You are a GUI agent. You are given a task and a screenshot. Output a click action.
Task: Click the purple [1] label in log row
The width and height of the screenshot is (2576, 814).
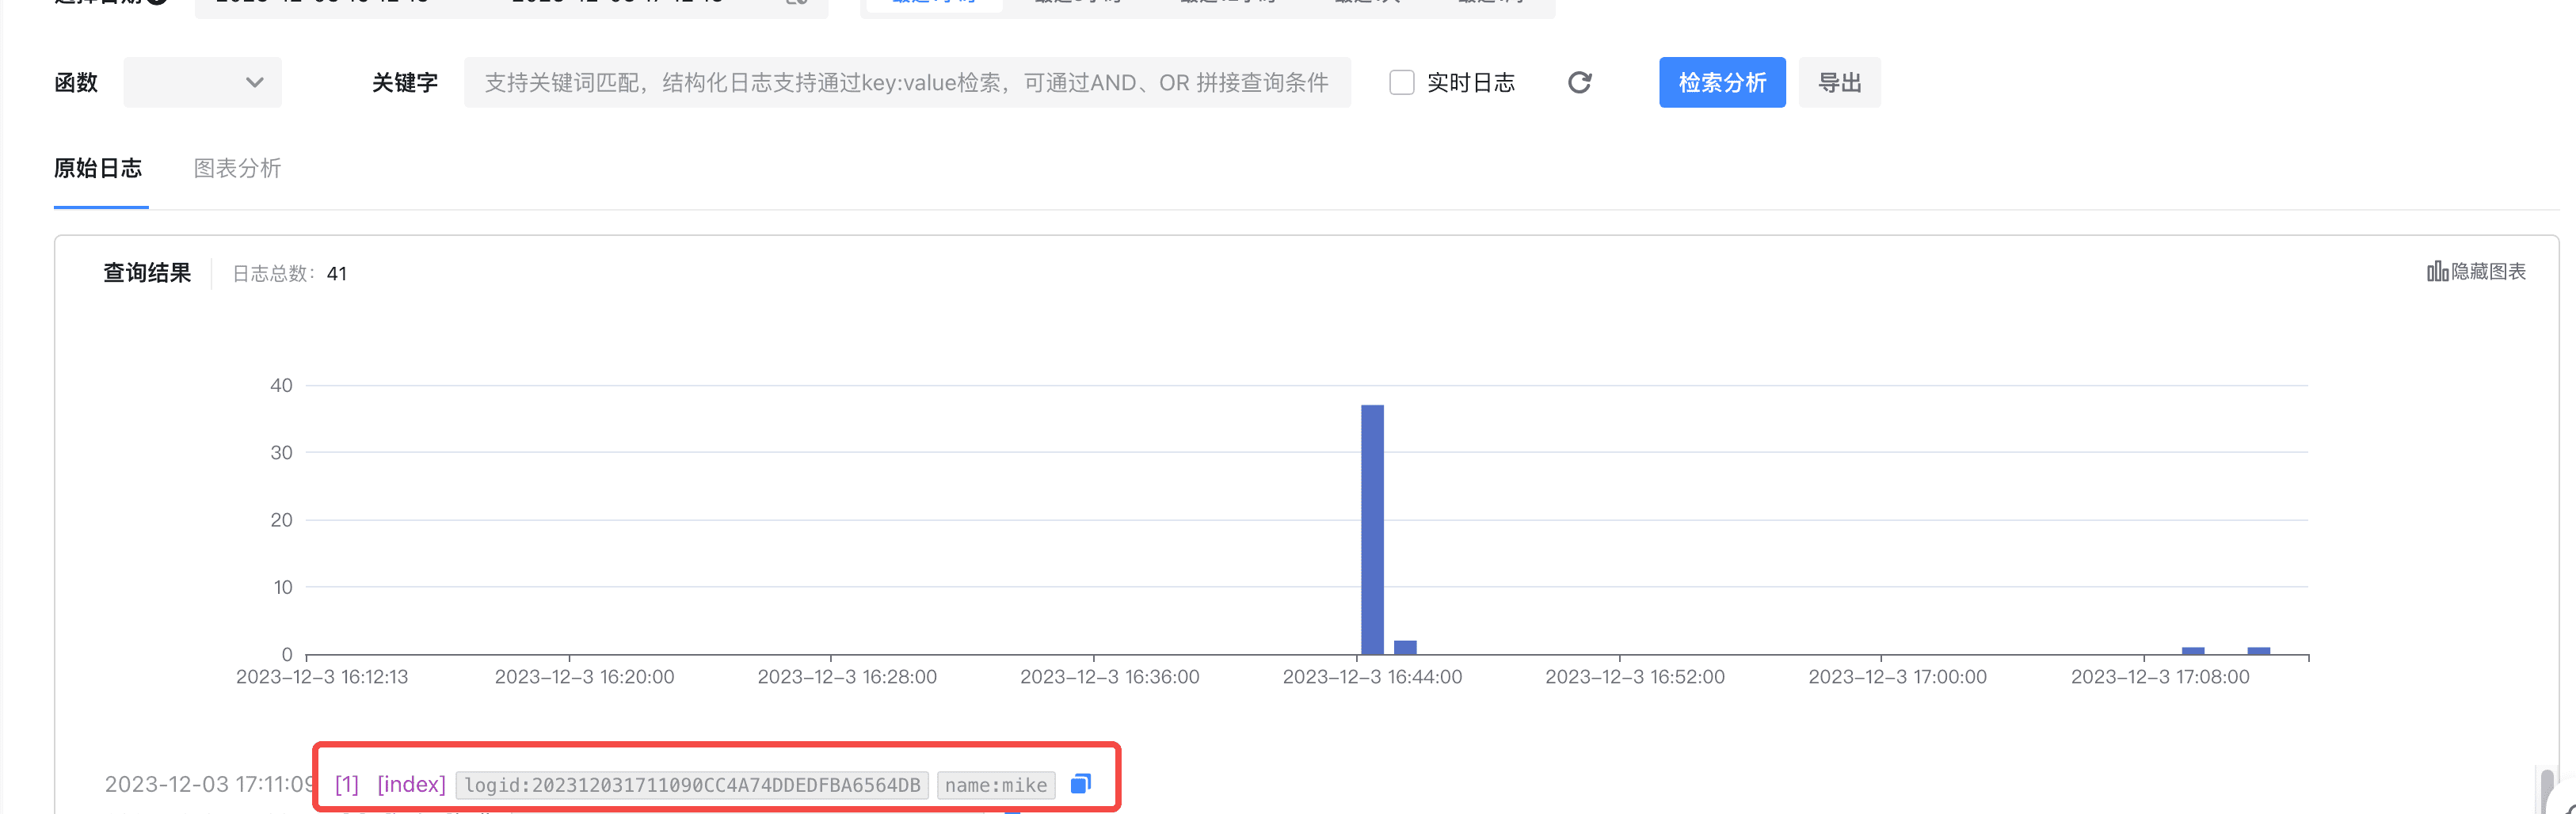tap(346, 785)
